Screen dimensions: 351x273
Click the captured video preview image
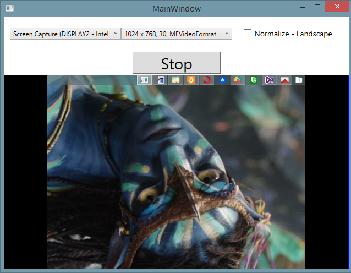[x=176, y=172]
